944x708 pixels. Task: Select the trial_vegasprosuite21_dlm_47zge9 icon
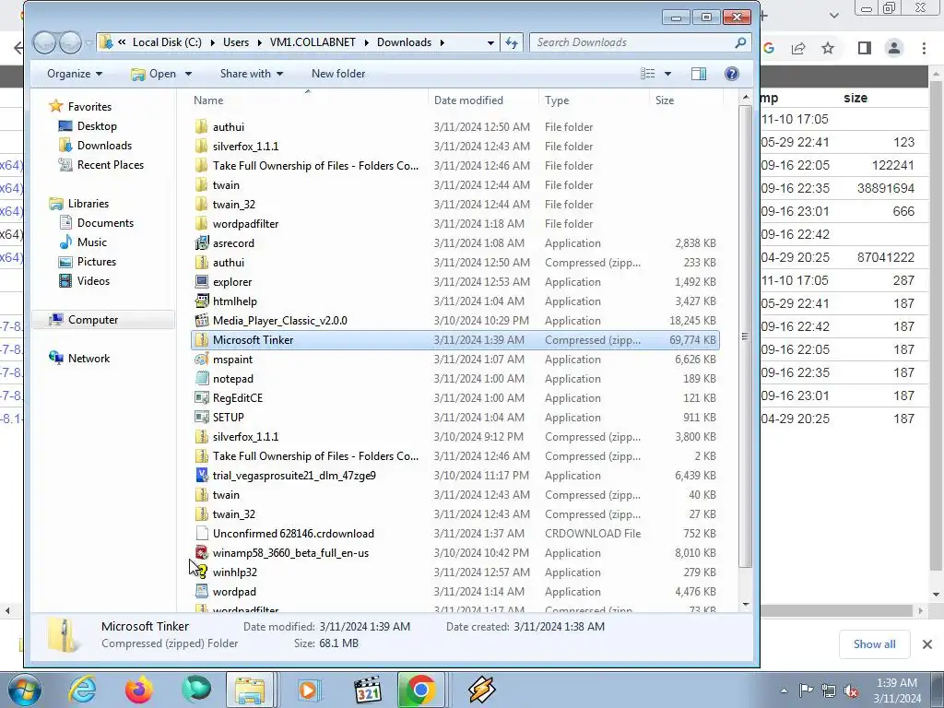(202, 476)
